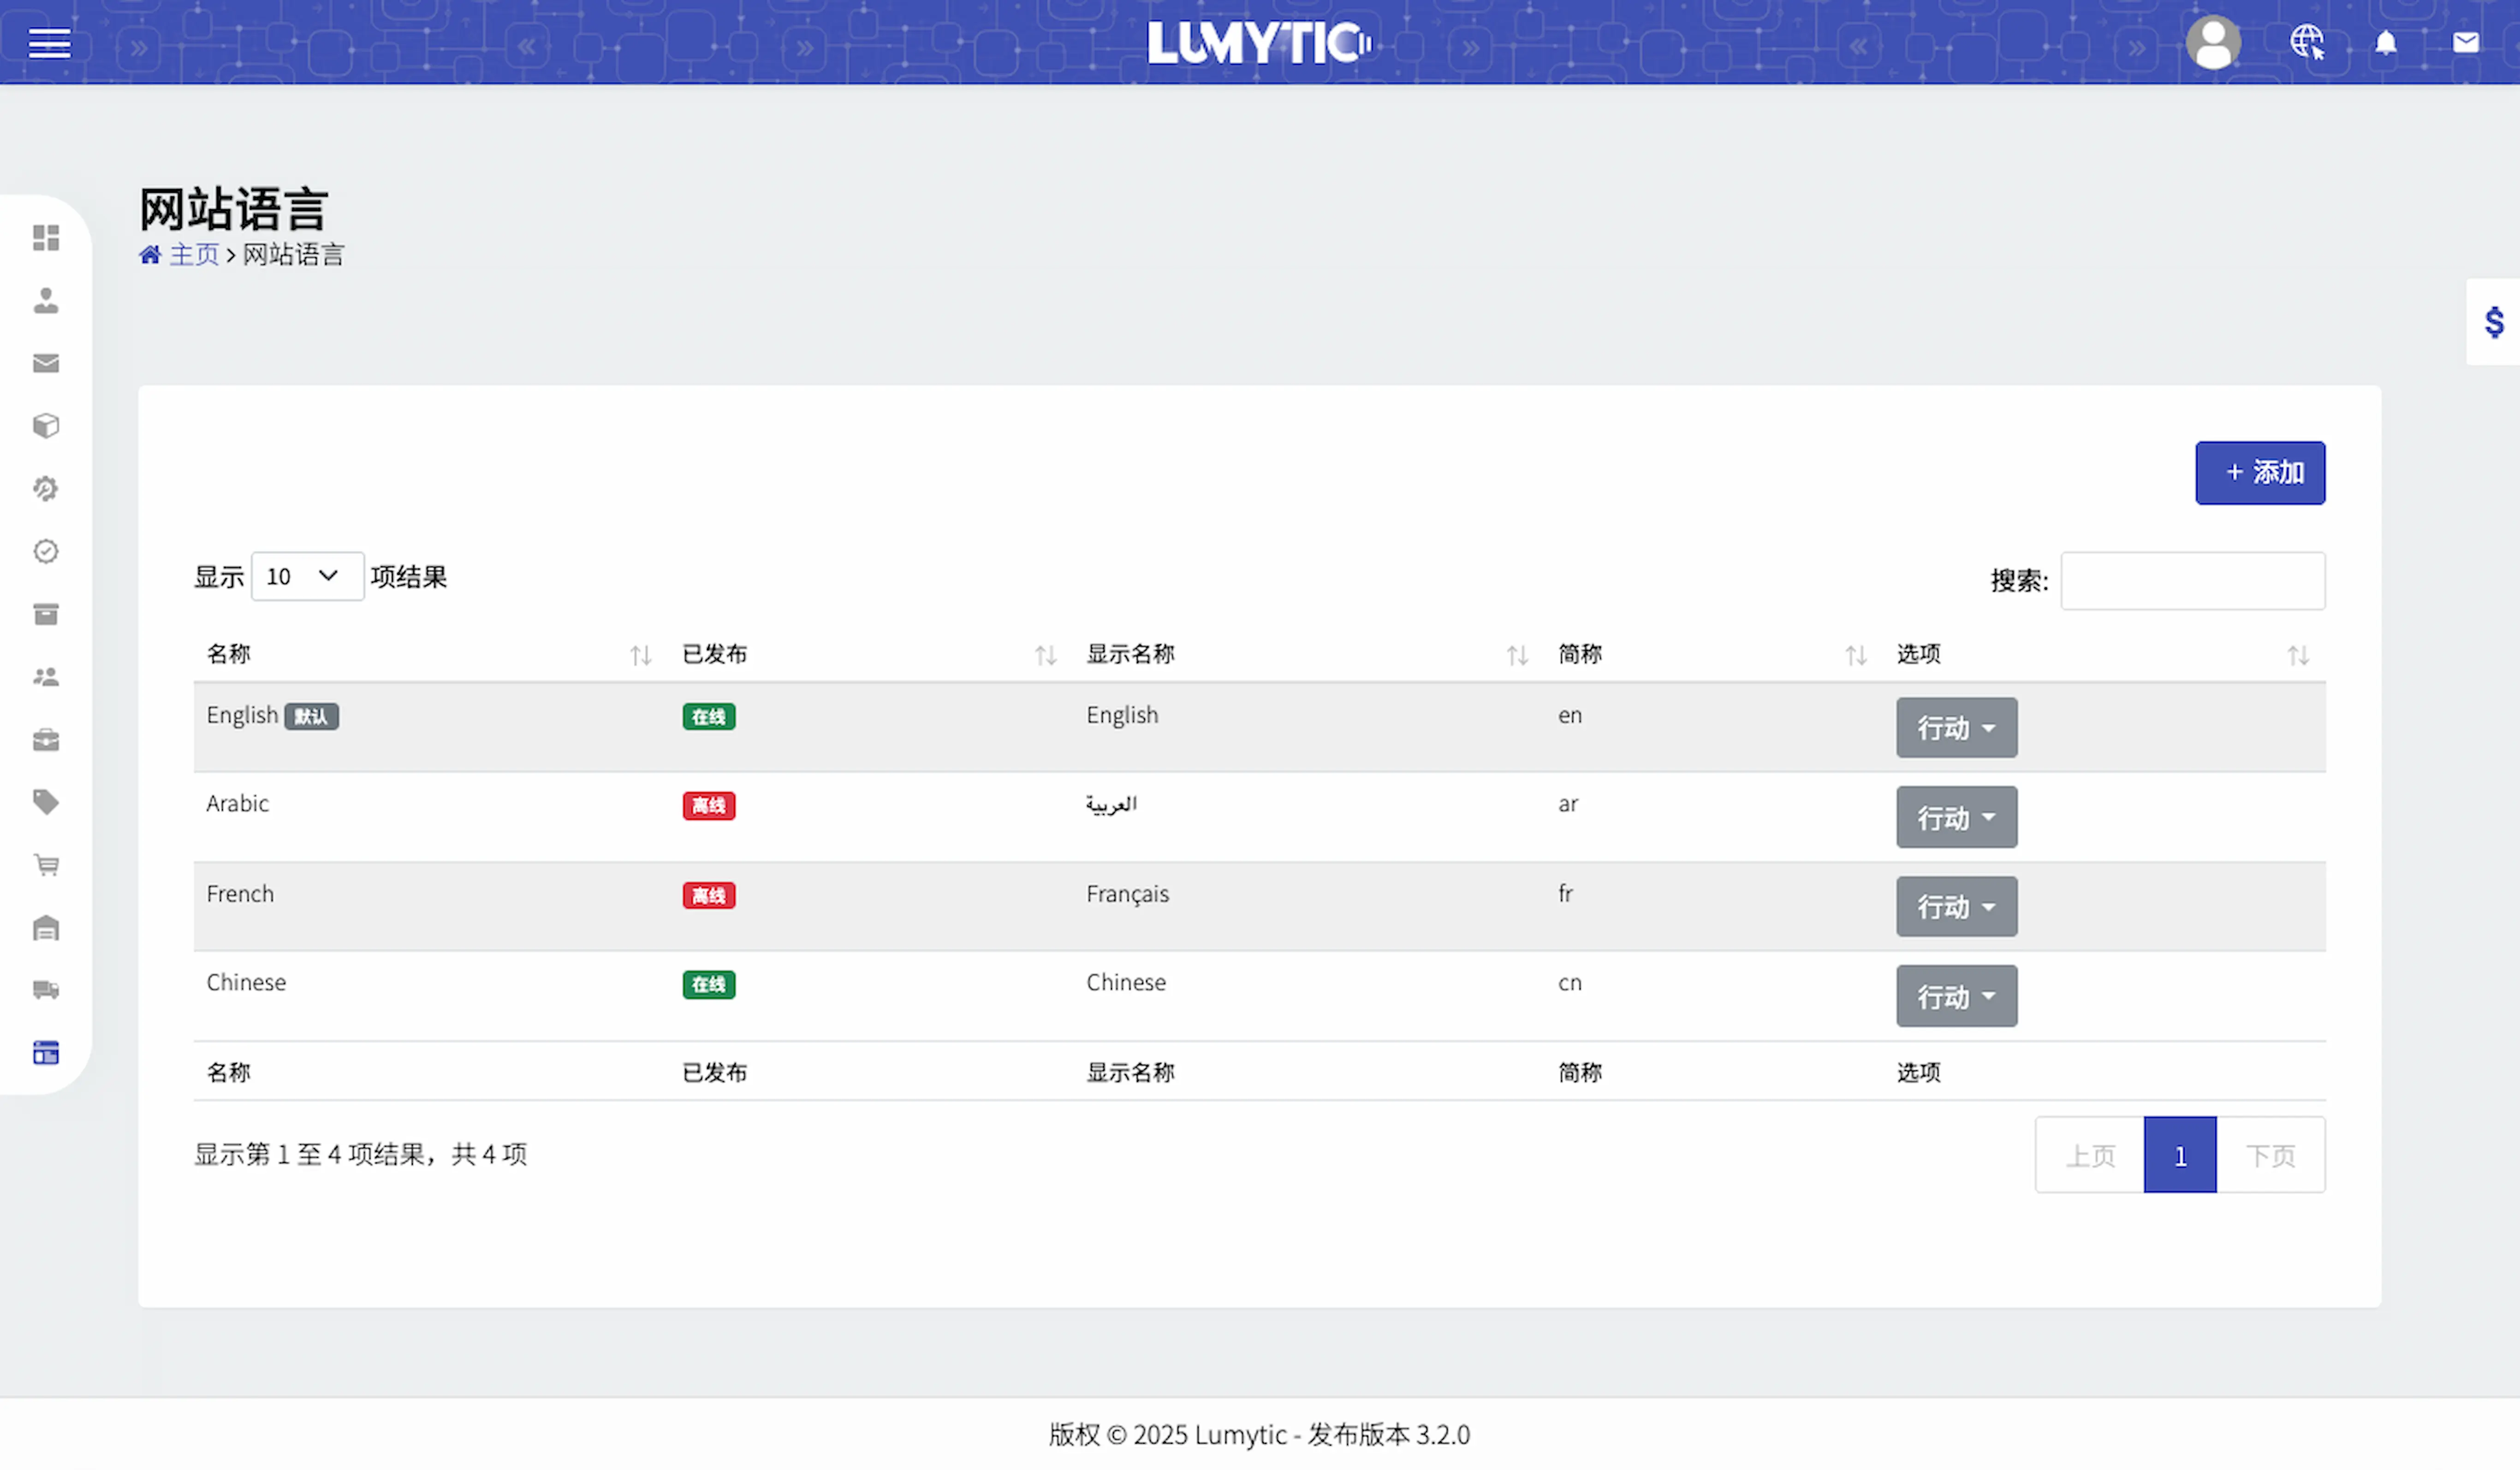Open the action dropdown for English

point(1955,728)
